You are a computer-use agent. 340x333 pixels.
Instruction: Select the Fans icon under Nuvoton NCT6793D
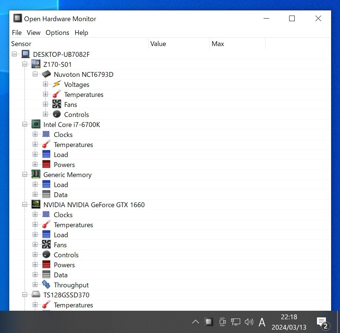[x=56, y=104]
